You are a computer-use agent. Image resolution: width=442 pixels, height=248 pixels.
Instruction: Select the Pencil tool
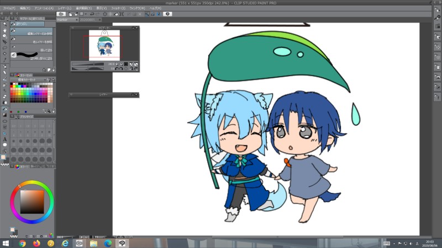4,73
